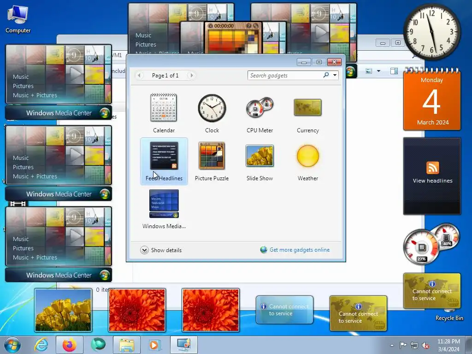Open the teal swirl browser on taskbar
This screenshot has width=472, height=354.
point(98,345)
